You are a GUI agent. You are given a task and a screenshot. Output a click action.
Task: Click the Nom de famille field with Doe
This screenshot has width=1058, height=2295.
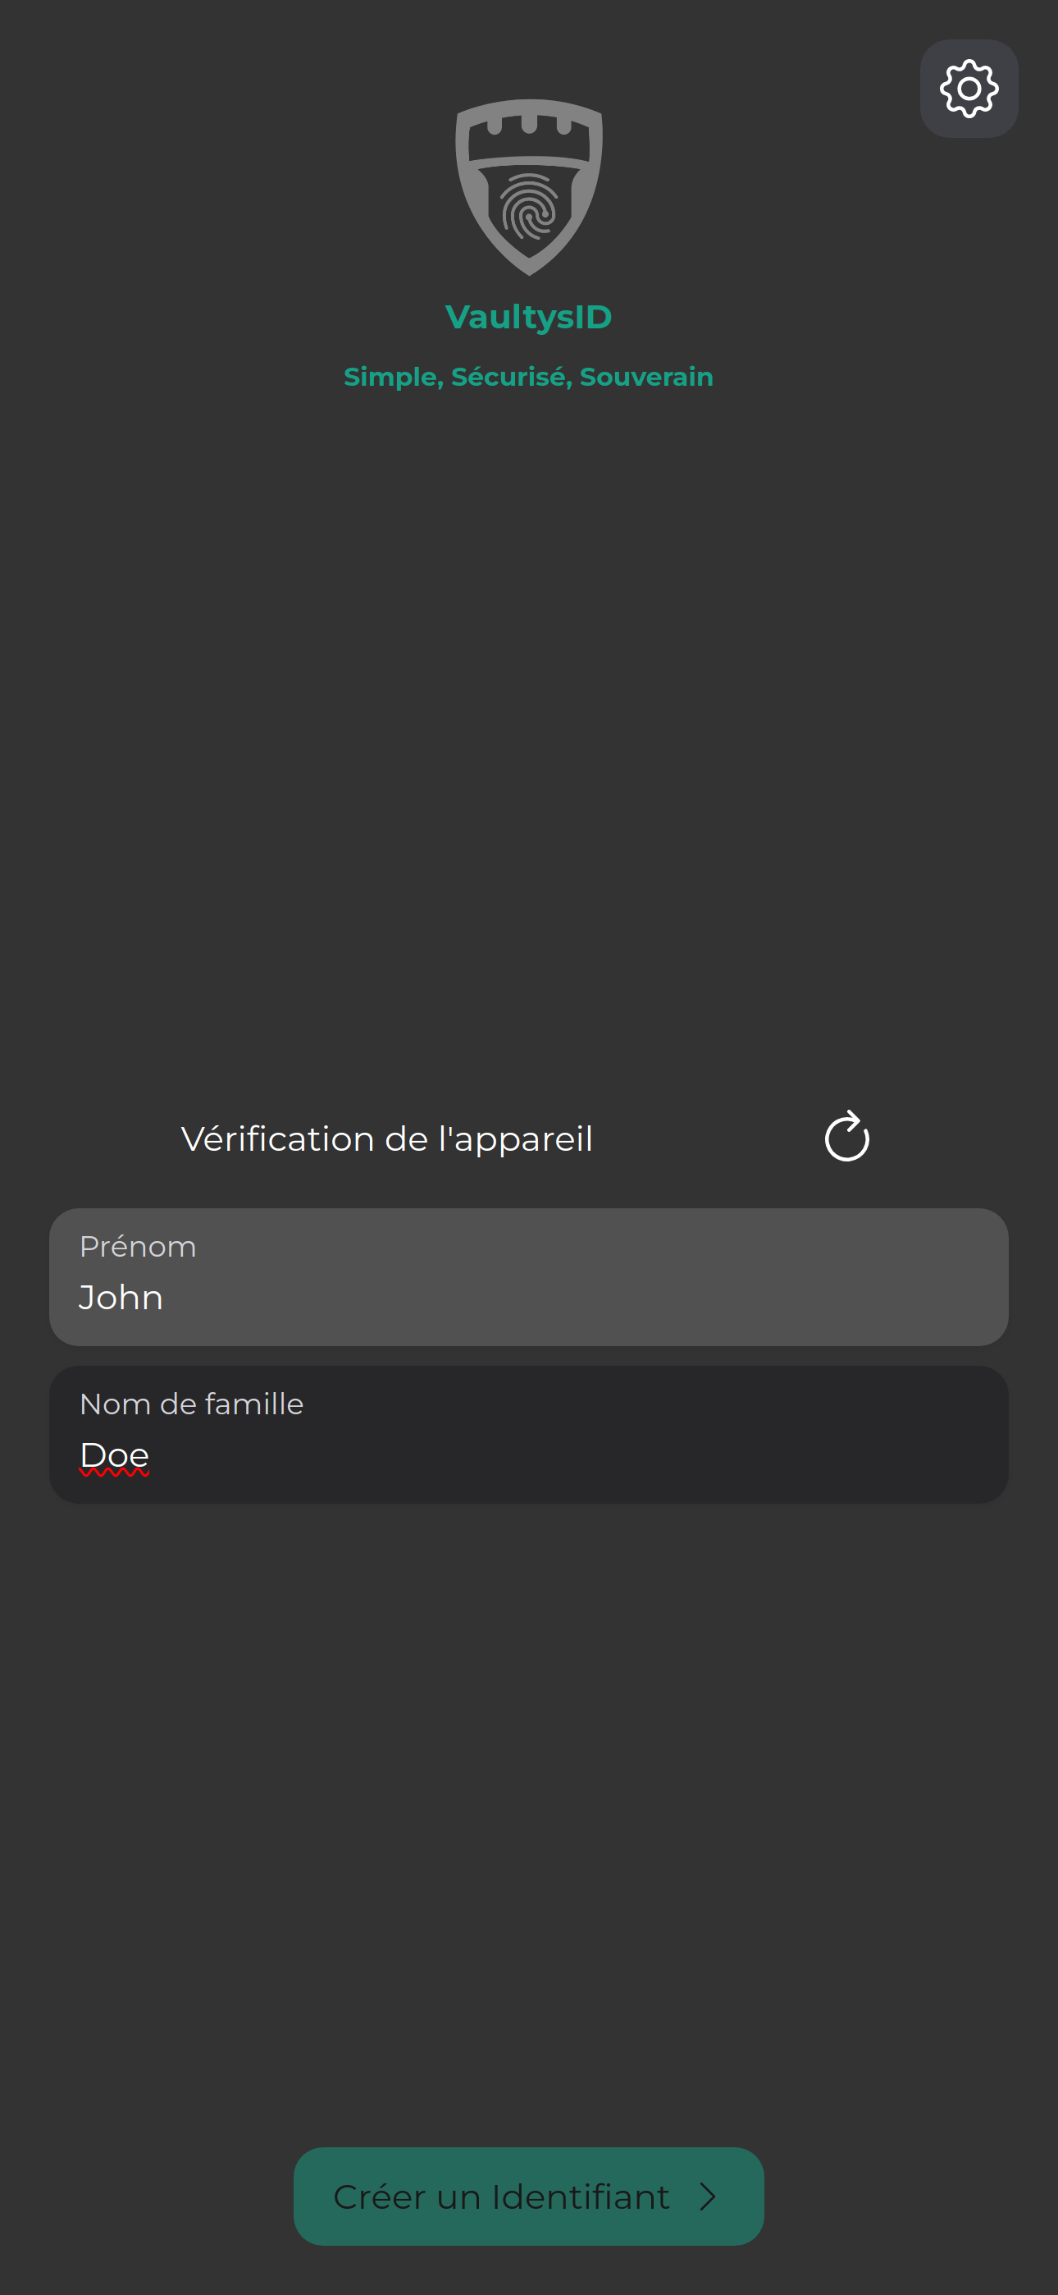[x=529, y=1435]
